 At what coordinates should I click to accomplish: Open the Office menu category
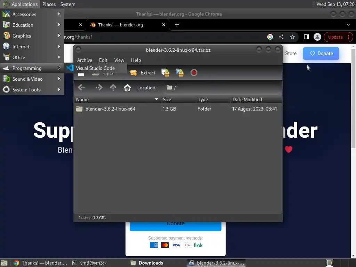[32, 57]
